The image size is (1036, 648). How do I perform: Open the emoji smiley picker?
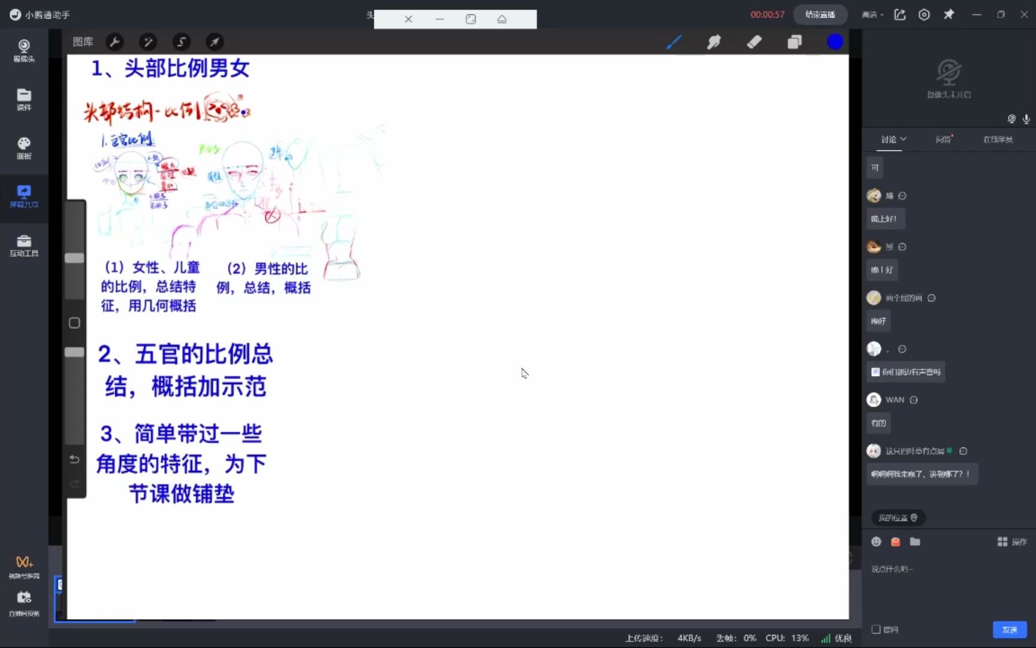877,542
